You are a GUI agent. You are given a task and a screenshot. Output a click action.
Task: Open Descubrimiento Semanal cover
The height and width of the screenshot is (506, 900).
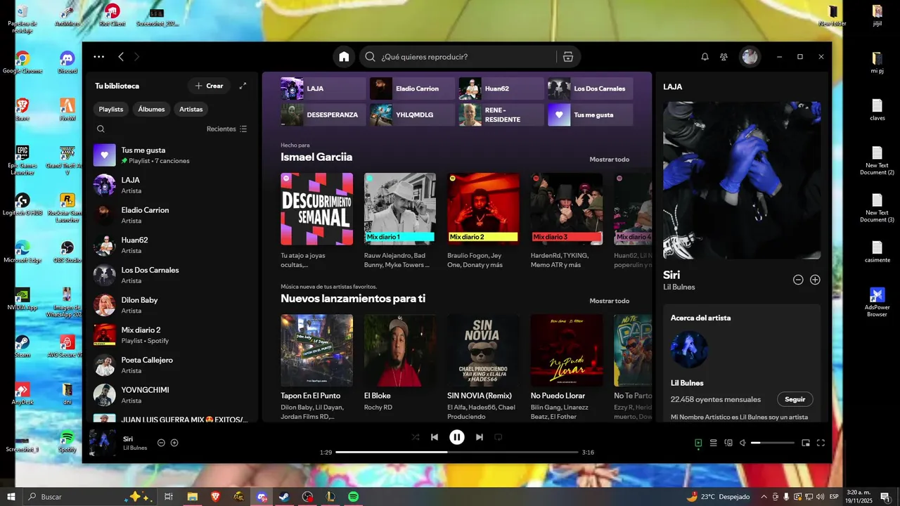(x=316, y=209)
